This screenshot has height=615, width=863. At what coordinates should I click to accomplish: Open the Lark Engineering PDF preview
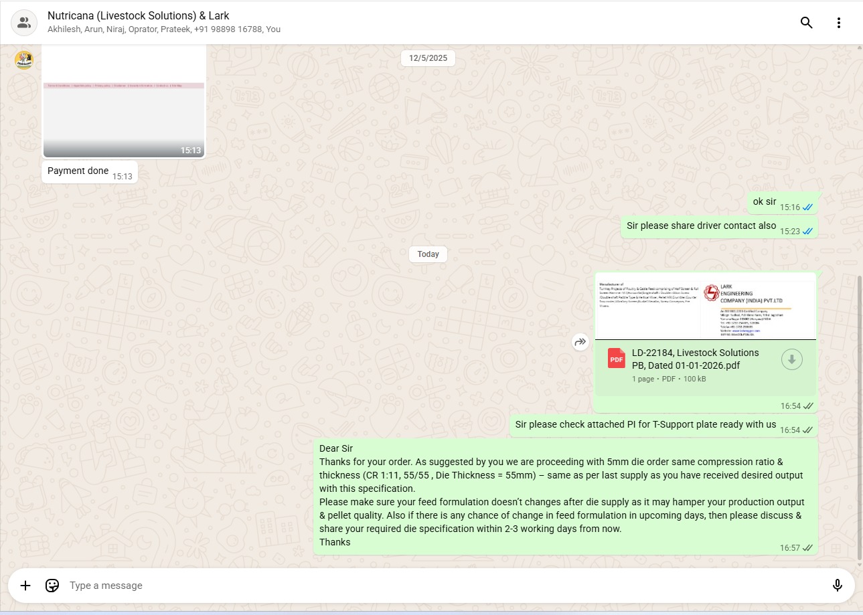click(x=705, y=308)
